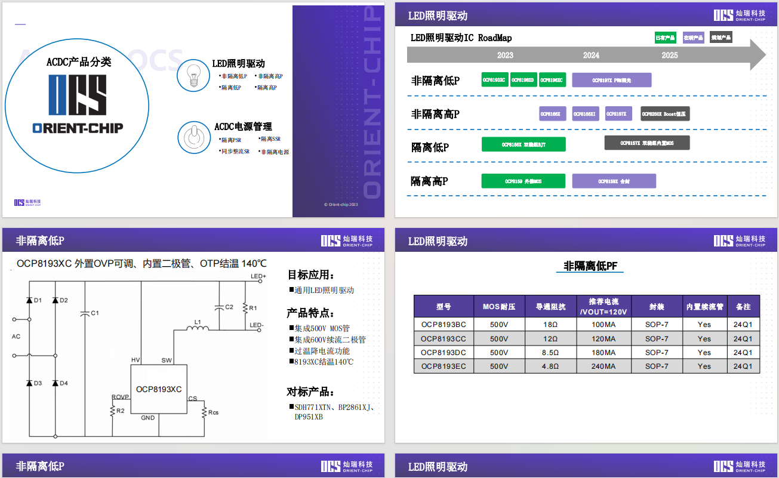Click the 非隔离高P row label in the roadmap

435,114
